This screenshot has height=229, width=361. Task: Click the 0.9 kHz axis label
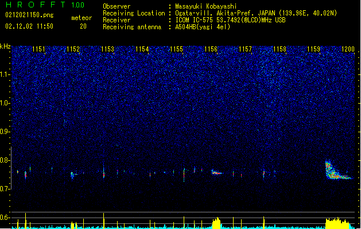[5, 132]
